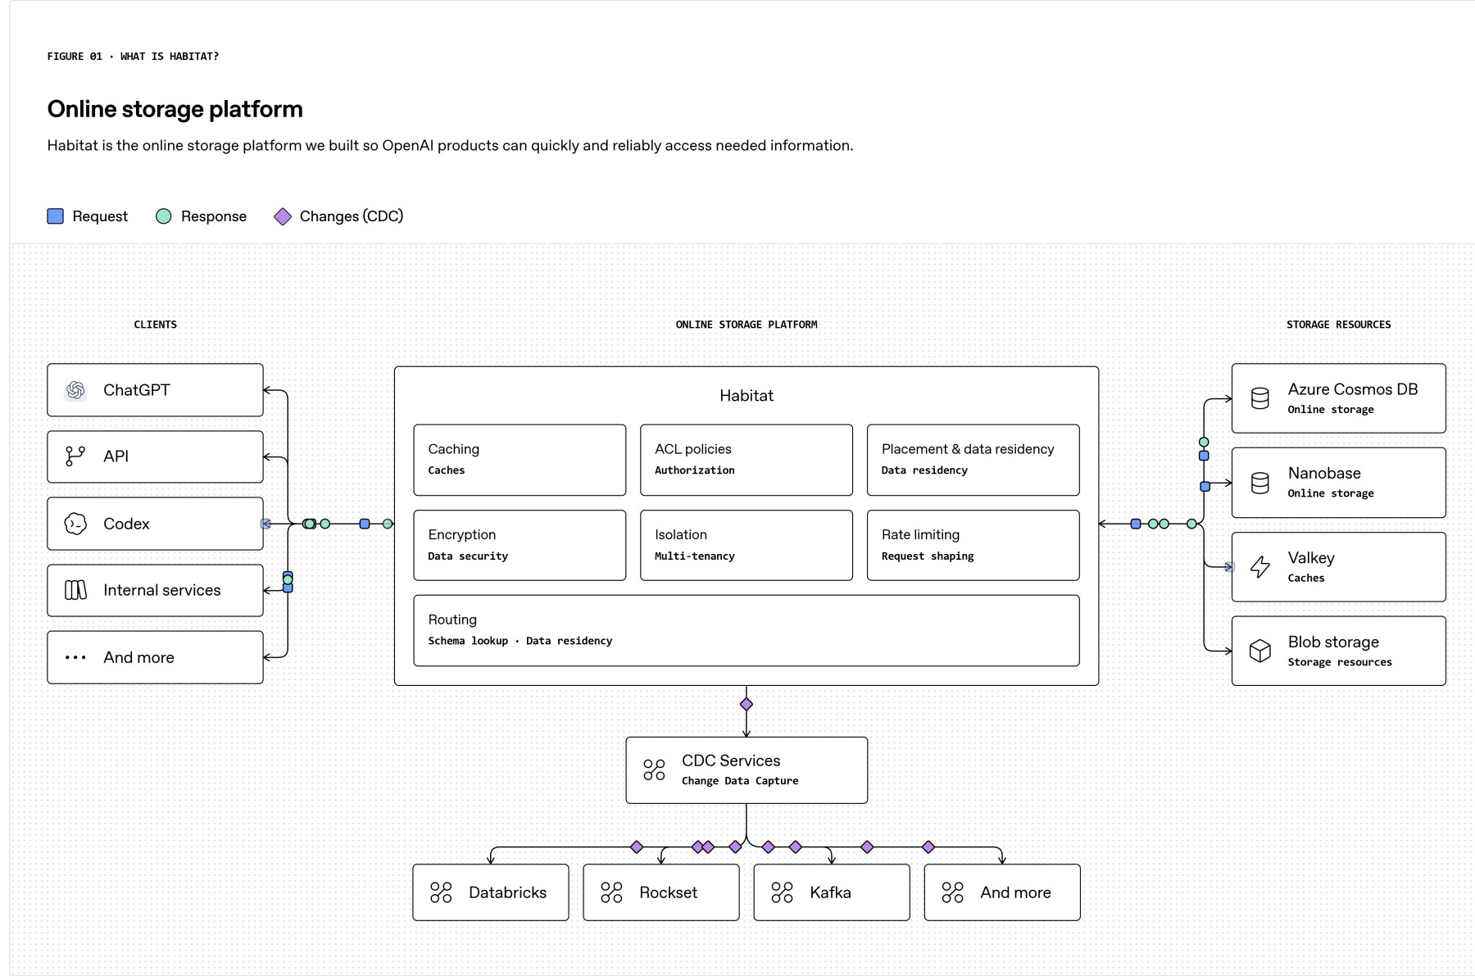
Task: Click the CDC Services four-circles icon
Action: click(654, 769)
